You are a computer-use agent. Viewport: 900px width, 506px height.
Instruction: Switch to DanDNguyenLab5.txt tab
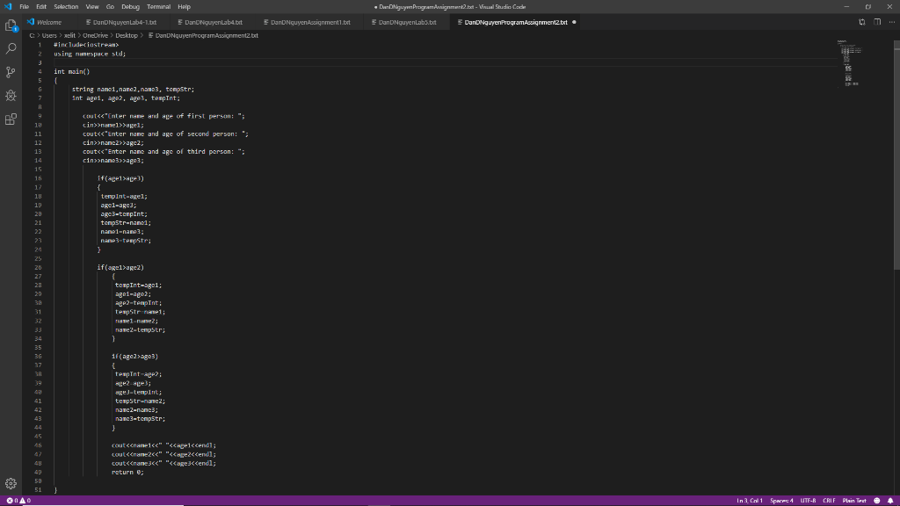point(408,22)
